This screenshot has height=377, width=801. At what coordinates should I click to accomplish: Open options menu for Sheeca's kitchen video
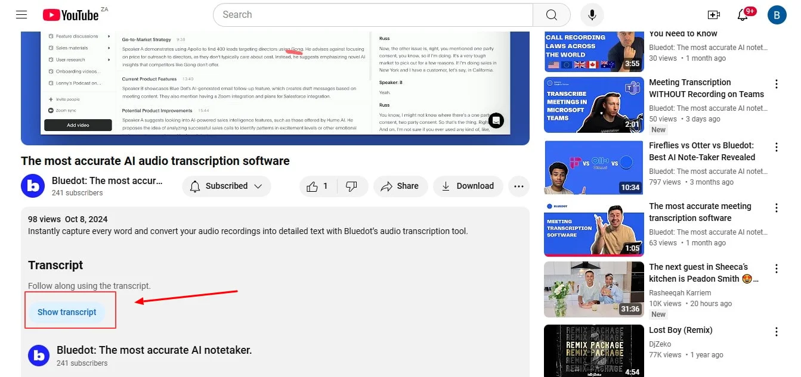coord(777,269)
